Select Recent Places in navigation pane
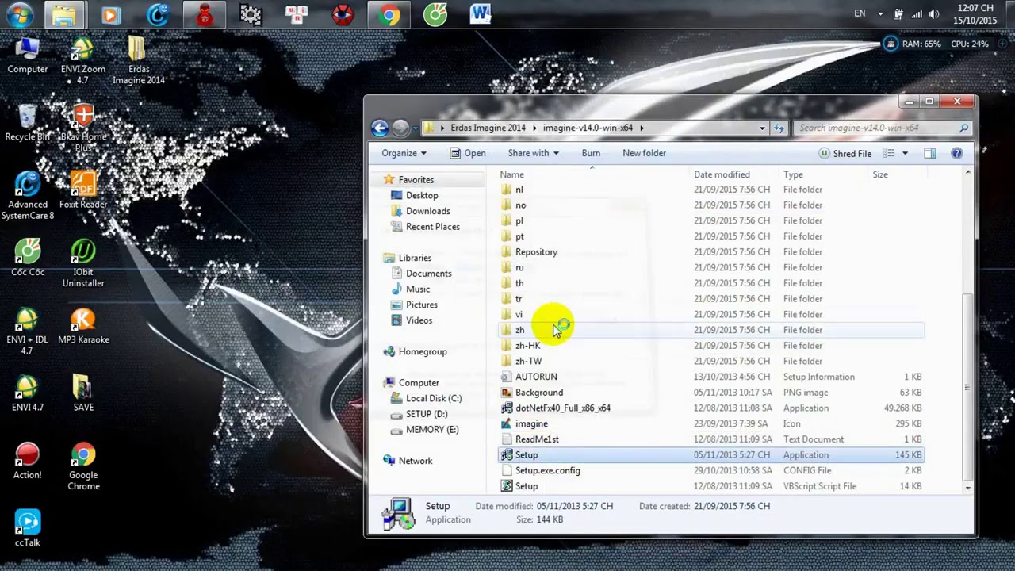 point(432,227)
